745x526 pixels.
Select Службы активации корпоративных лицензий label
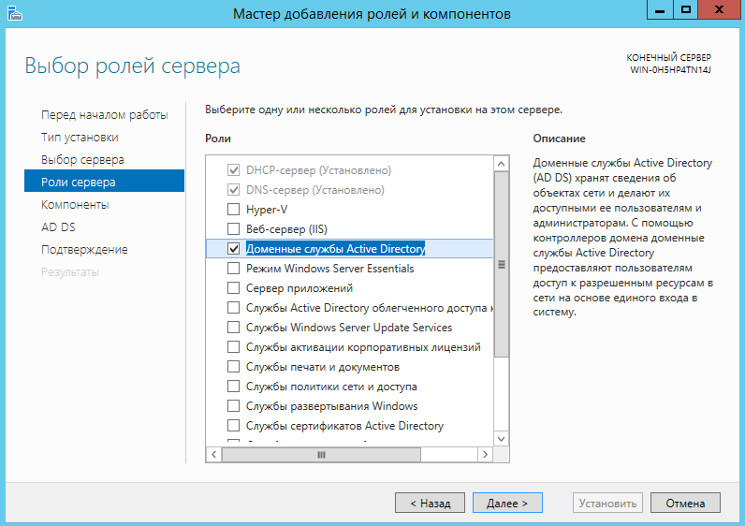tap(363, 347)
